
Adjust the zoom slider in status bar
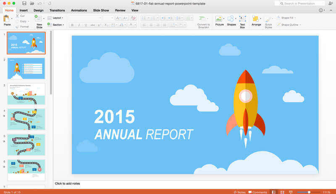(309, 192)
